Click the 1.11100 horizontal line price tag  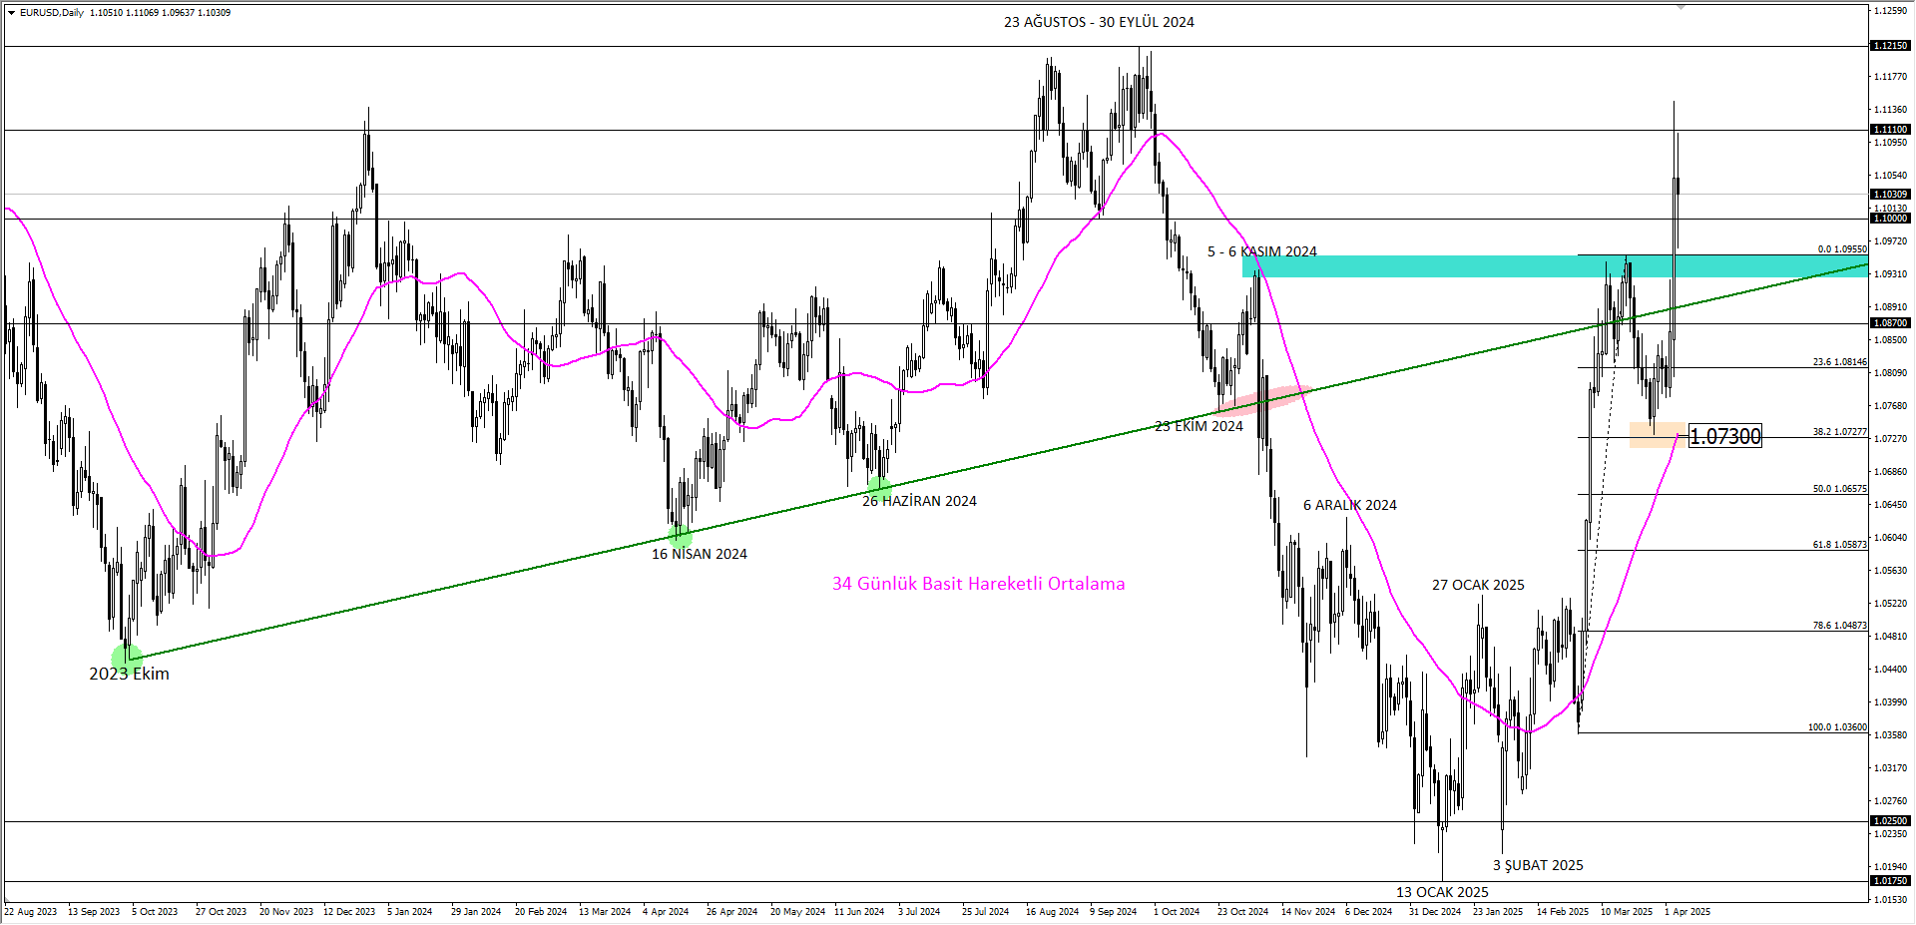[x=1890, y=130]
